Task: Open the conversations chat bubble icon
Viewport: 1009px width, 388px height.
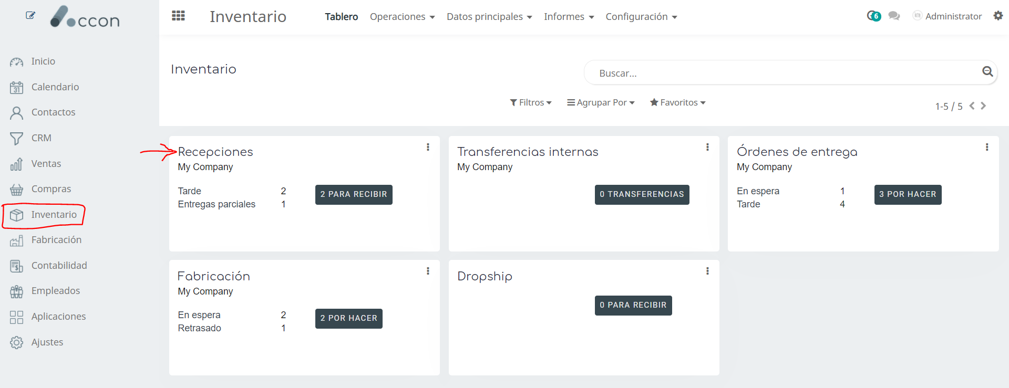Action: click(x=894, y=16)
